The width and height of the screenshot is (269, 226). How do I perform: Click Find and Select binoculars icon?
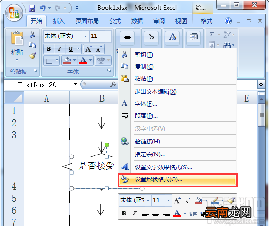[x=227, y=45]
